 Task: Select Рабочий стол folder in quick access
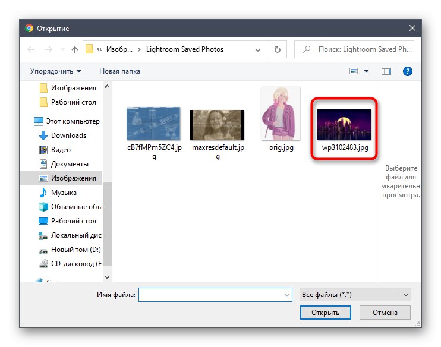point(68,102)
